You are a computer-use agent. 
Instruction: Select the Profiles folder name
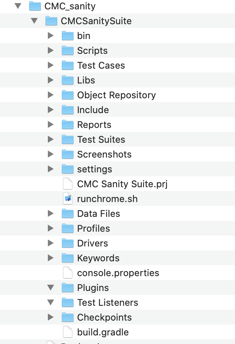point(93,229)
